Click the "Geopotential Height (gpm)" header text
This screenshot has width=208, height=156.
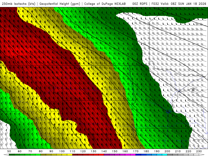point(60,4)
